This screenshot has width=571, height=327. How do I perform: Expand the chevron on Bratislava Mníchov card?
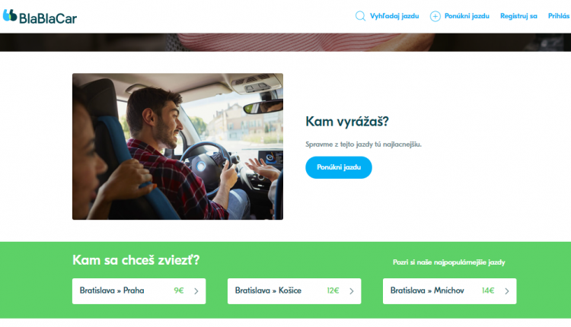507,291
